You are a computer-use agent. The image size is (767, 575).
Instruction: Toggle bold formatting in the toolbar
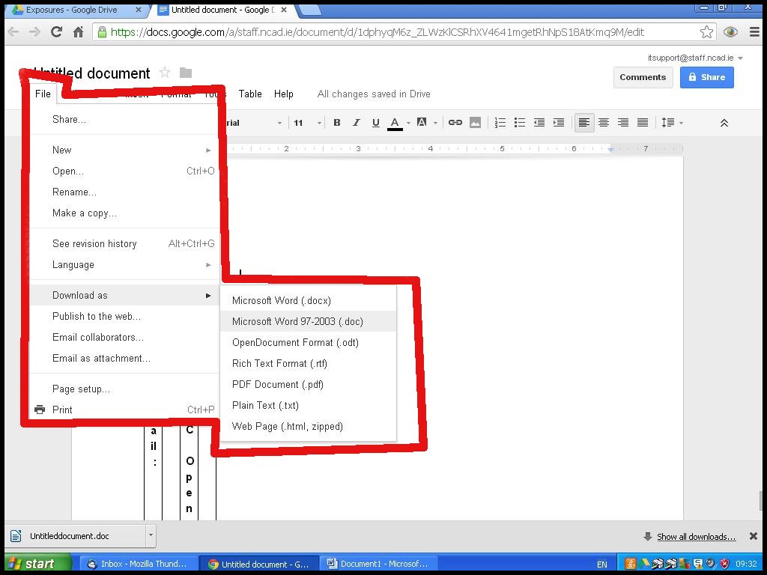click(336, 123)
